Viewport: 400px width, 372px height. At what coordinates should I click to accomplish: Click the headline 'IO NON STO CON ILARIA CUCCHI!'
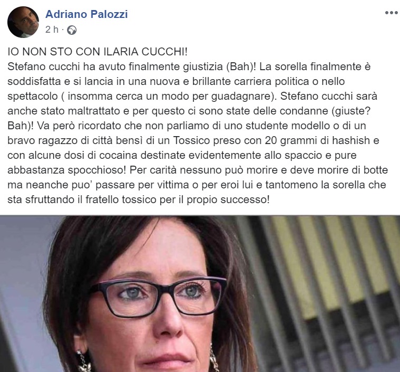98,52
